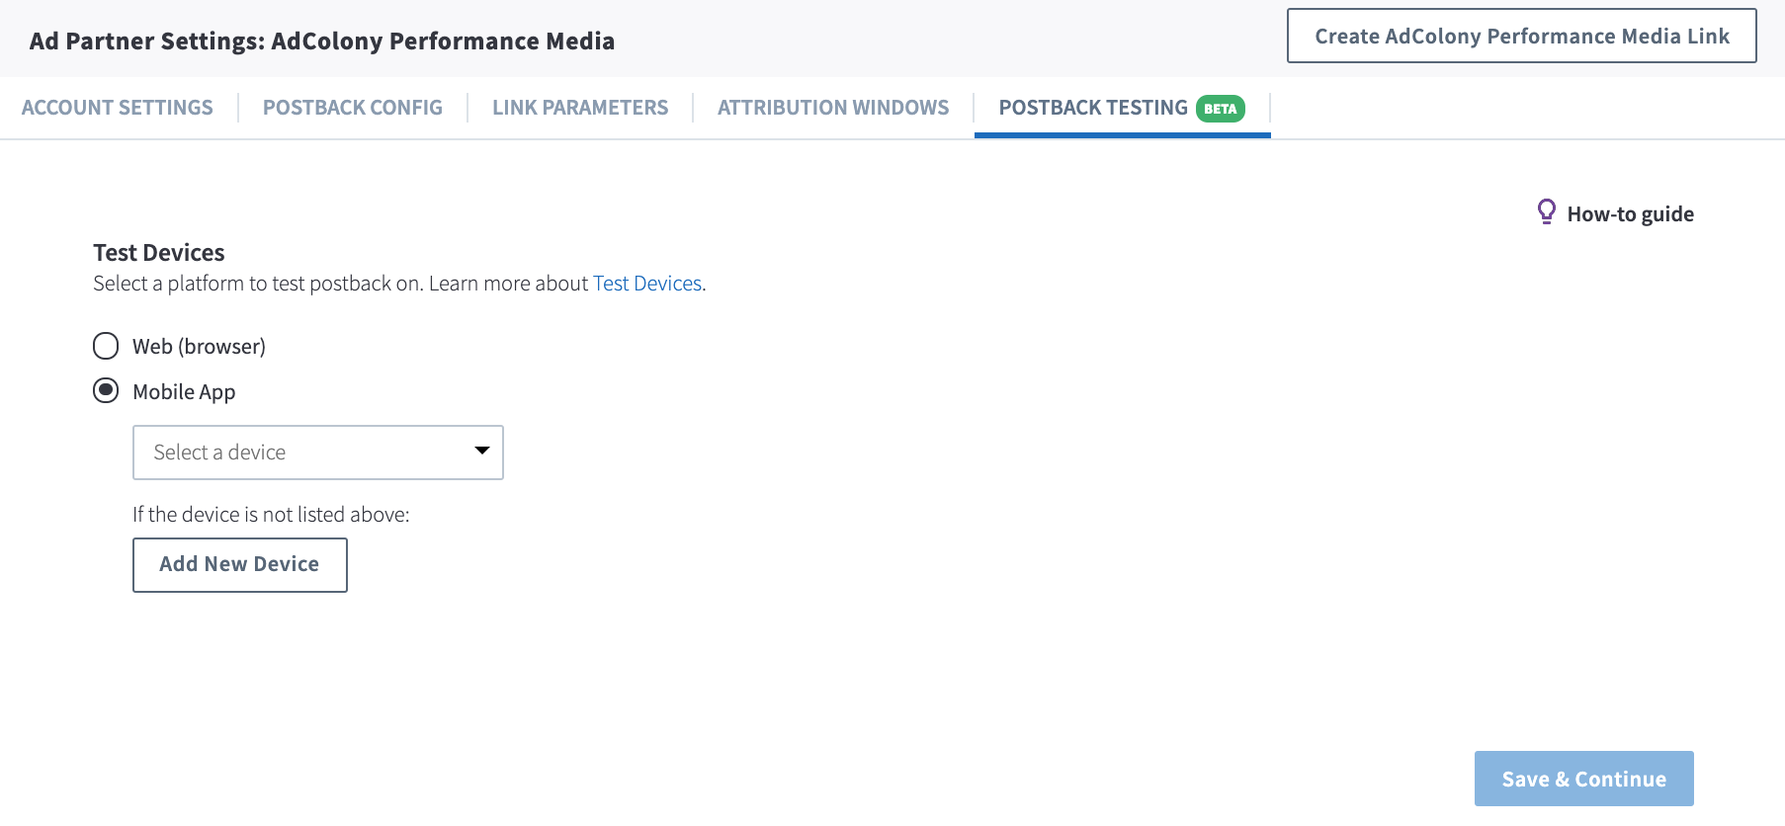Click the Ad Partner Settings page title
The height and width of the screenshot is (826, 1785).
tap(322, 41)
